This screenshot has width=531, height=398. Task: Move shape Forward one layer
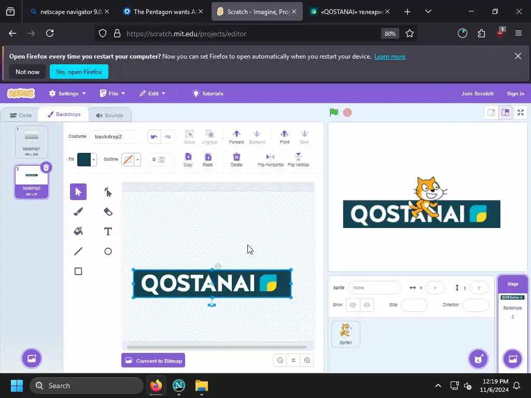(236, 137)
